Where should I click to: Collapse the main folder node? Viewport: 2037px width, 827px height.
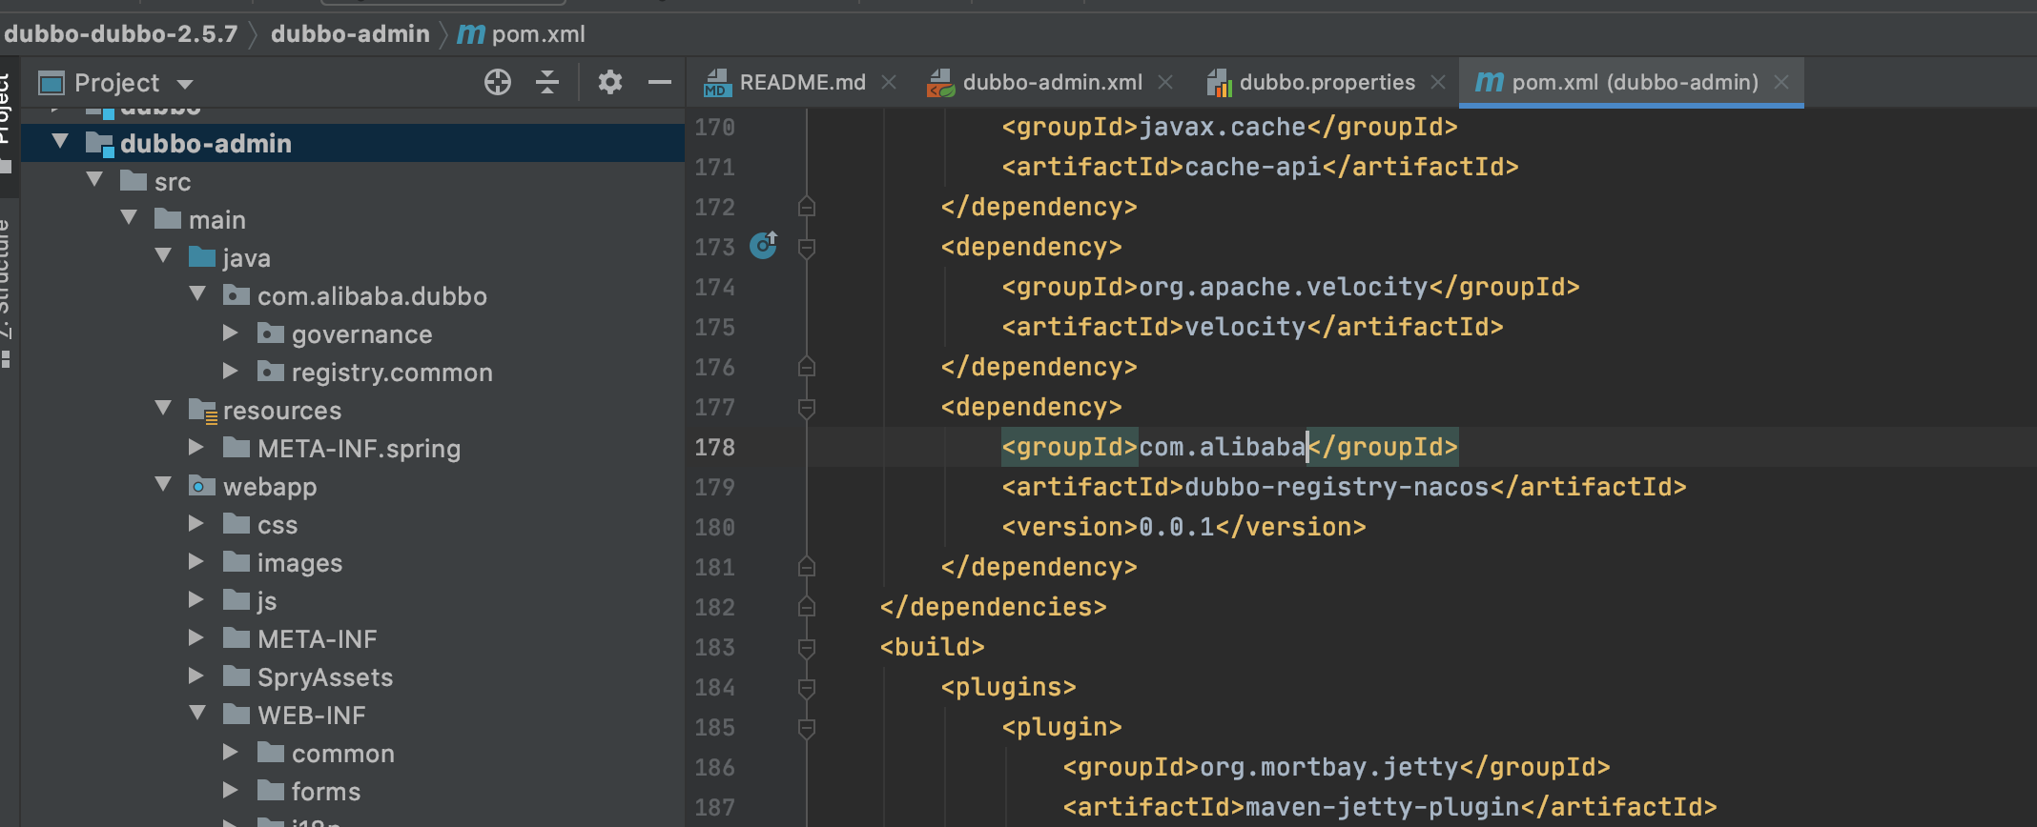coord(129,217)
